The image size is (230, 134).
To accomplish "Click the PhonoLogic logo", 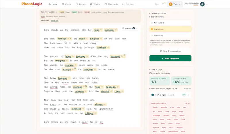I will [x=32, y=4].
